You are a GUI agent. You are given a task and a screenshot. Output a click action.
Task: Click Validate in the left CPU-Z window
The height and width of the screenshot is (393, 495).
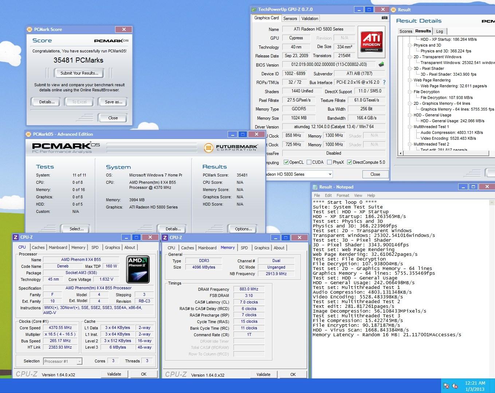114,374
